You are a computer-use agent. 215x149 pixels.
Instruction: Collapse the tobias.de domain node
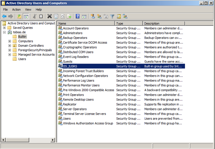pos(5,32)
